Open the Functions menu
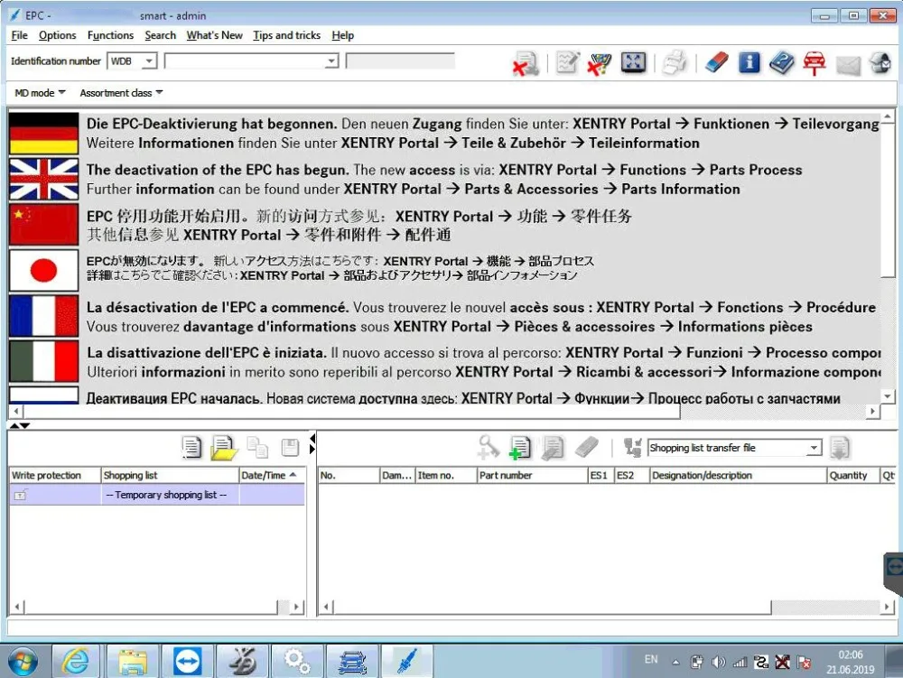The image size is (903, 678). [x=110, y=35]
